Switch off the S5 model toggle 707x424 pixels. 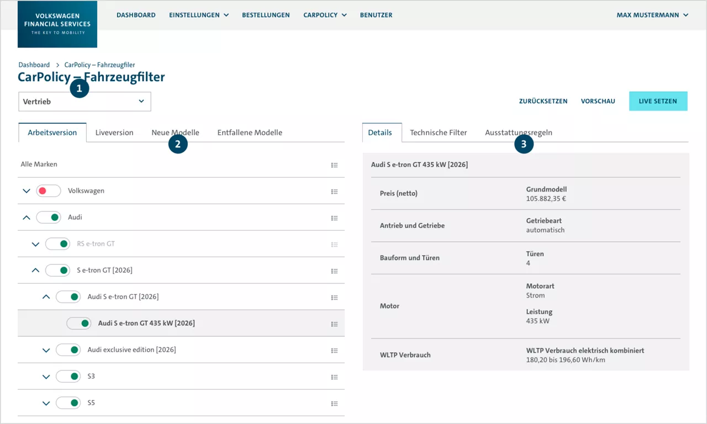coord(68,402)
